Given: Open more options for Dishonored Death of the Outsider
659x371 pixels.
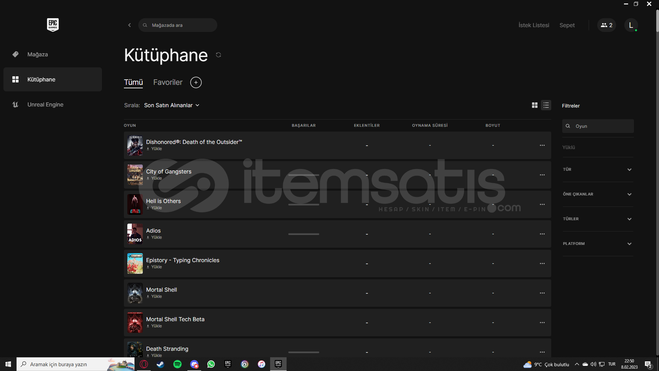Looking at the screenshot, I should pyautogui.click(x=542, y=145).
